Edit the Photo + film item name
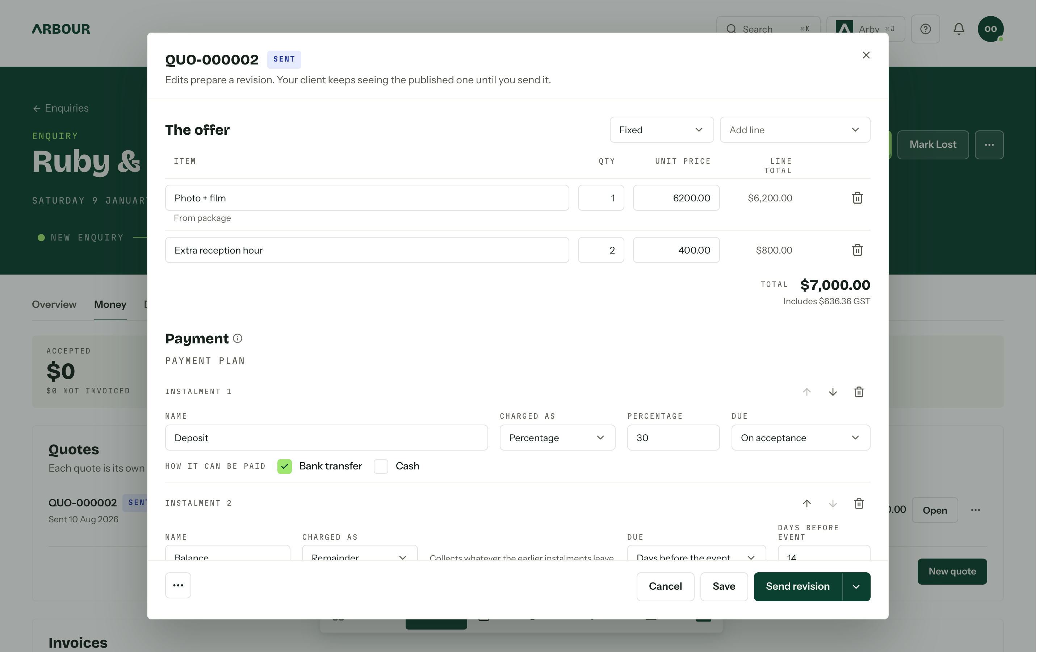 tap(367, 198)
